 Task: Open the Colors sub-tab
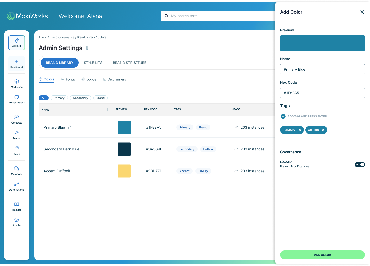tap(47, 79)
